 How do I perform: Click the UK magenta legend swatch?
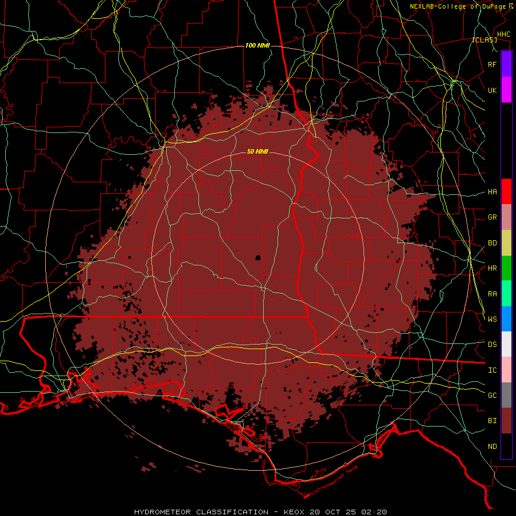(506, 90)
